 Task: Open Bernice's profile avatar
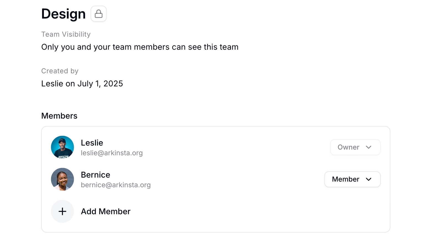click(x=62, y=179)
